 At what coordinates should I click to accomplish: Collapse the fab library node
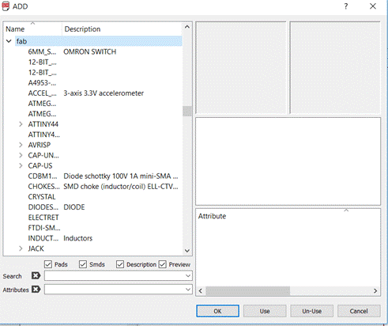[9, 41]
